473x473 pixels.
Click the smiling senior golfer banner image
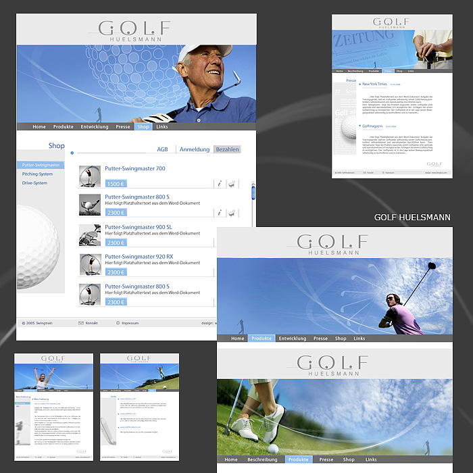(x=136, y=84)
